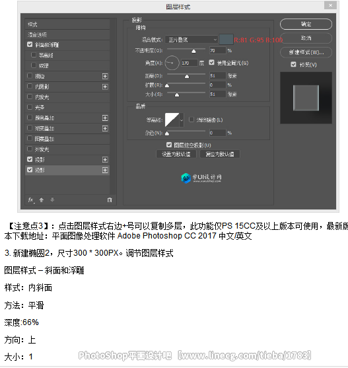The height and width of the screenshot is (368, 348).
Task: Uncheck the 斜面和浮雕 checkbox
Action: point(30,44)
